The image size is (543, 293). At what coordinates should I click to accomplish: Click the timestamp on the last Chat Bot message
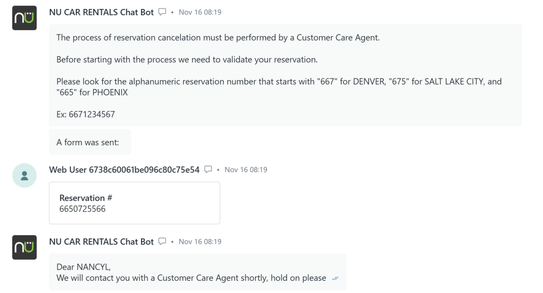(x=200, y=242)
